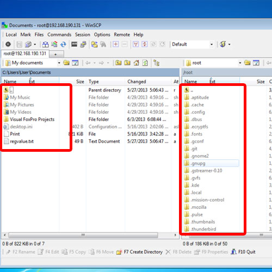Open the Help menu
This screenshot has width=272, height=272.
tap(138, 35)
